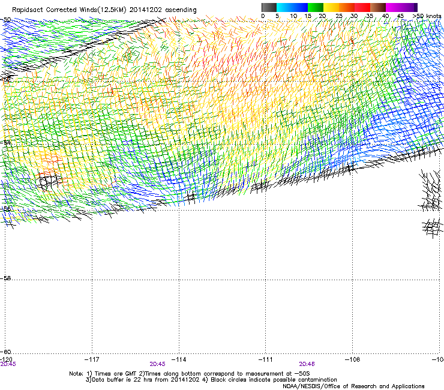Click the '-111' longitude axis label
This screenshot has height=390, width=444.
pos(266,359)
